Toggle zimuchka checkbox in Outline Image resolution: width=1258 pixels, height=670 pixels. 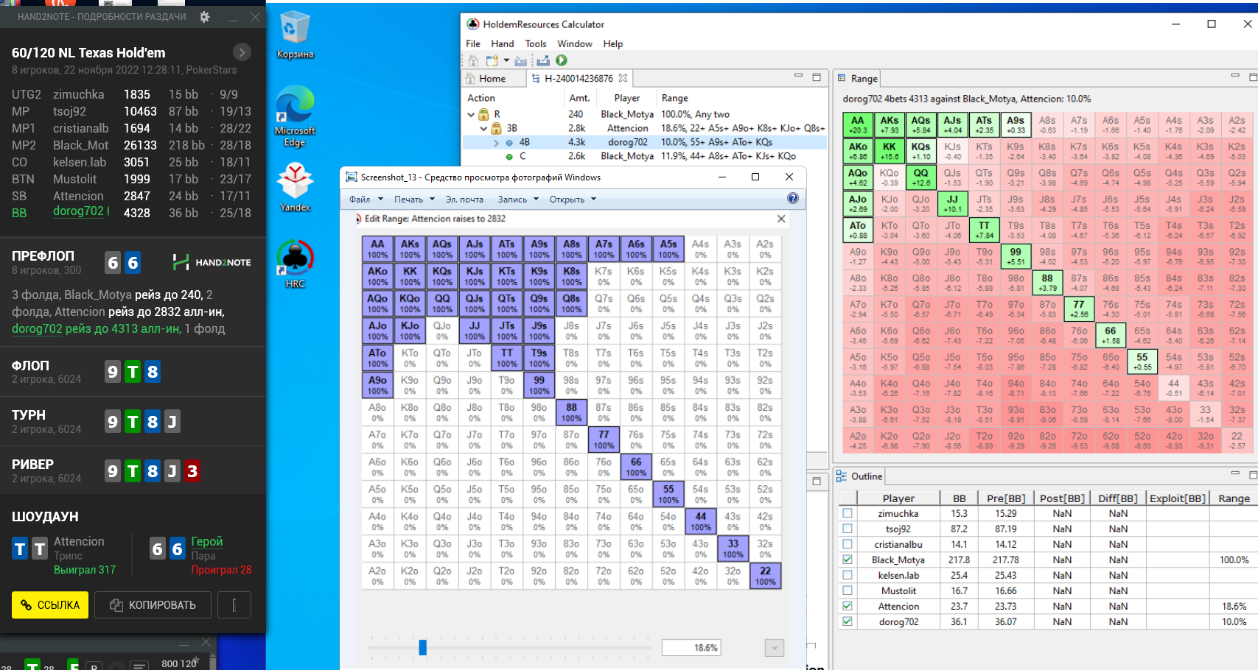848,513
